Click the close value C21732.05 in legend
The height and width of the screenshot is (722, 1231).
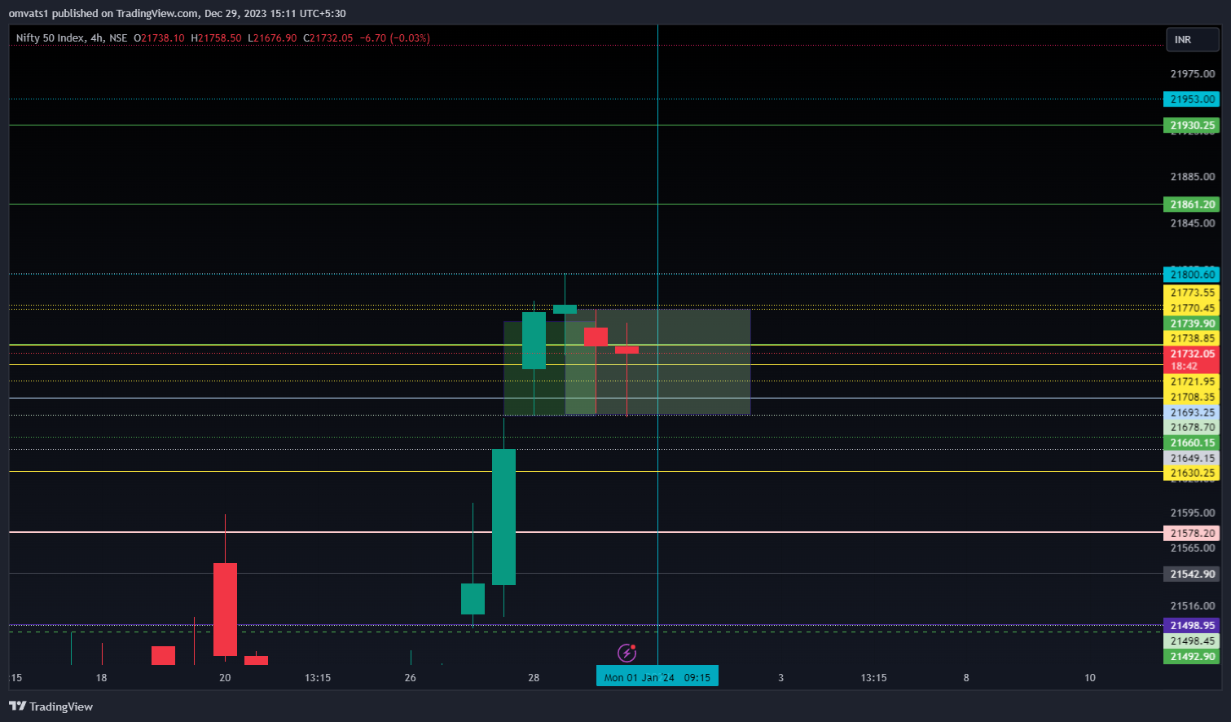(328, 37)
